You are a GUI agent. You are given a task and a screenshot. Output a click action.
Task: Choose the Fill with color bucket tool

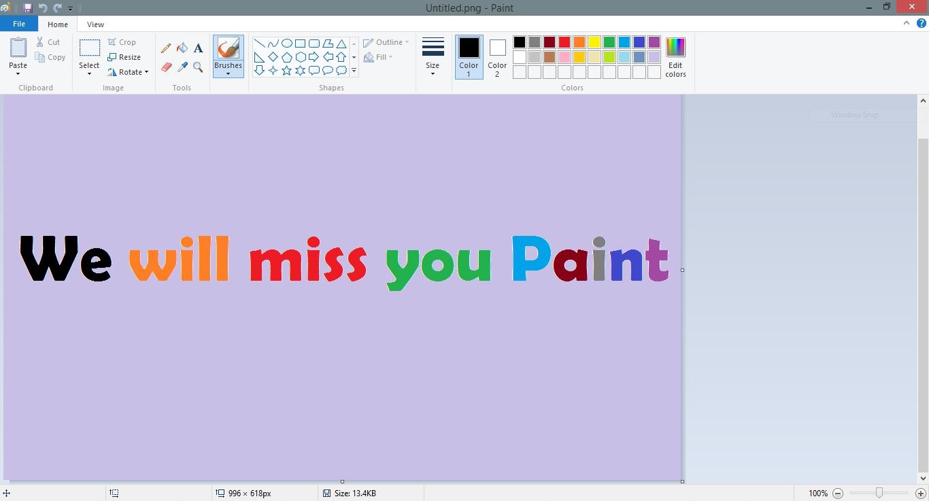(182, 48)
